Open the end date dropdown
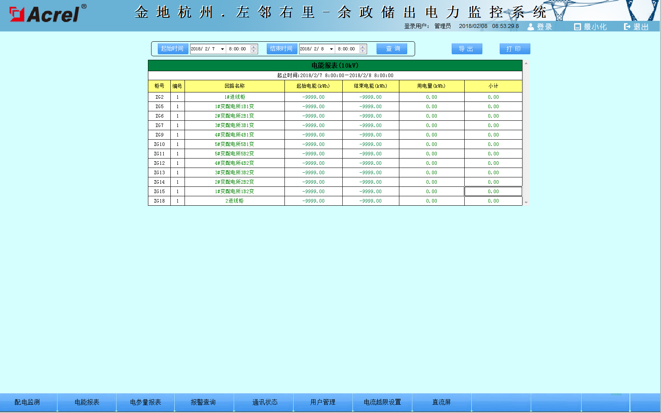Viewport: 661px width, 413px height. (x=331, y=49)
